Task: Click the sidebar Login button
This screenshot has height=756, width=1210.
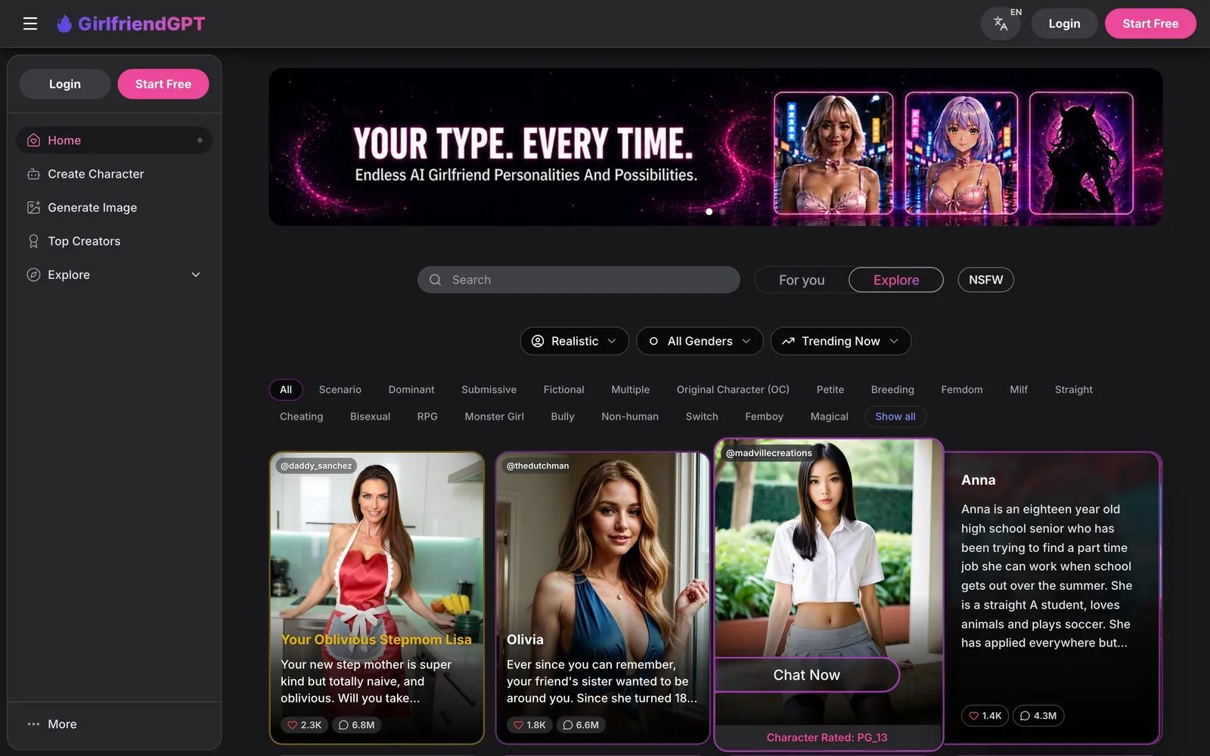Action: tap(65, 84)
